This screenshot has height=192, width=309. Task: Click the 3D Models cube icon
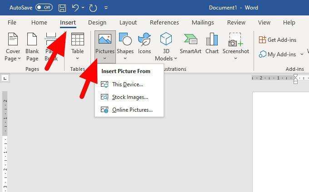[x=166, y=39]
